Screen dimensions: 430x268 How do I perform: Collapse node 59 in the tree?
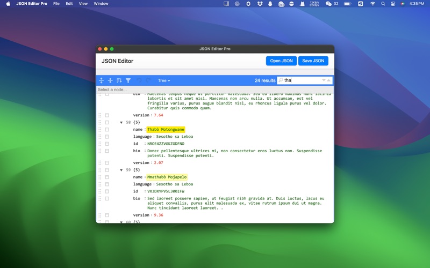(x=121, y=170)
